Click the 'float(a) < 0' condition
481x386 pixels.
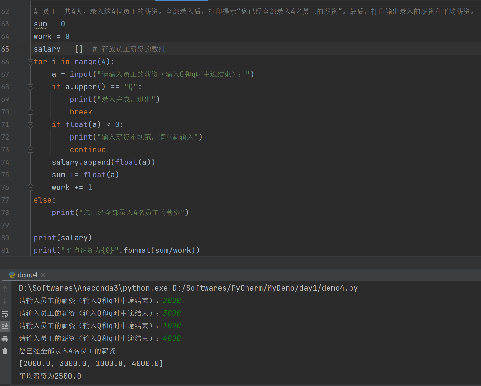[92, 124]
